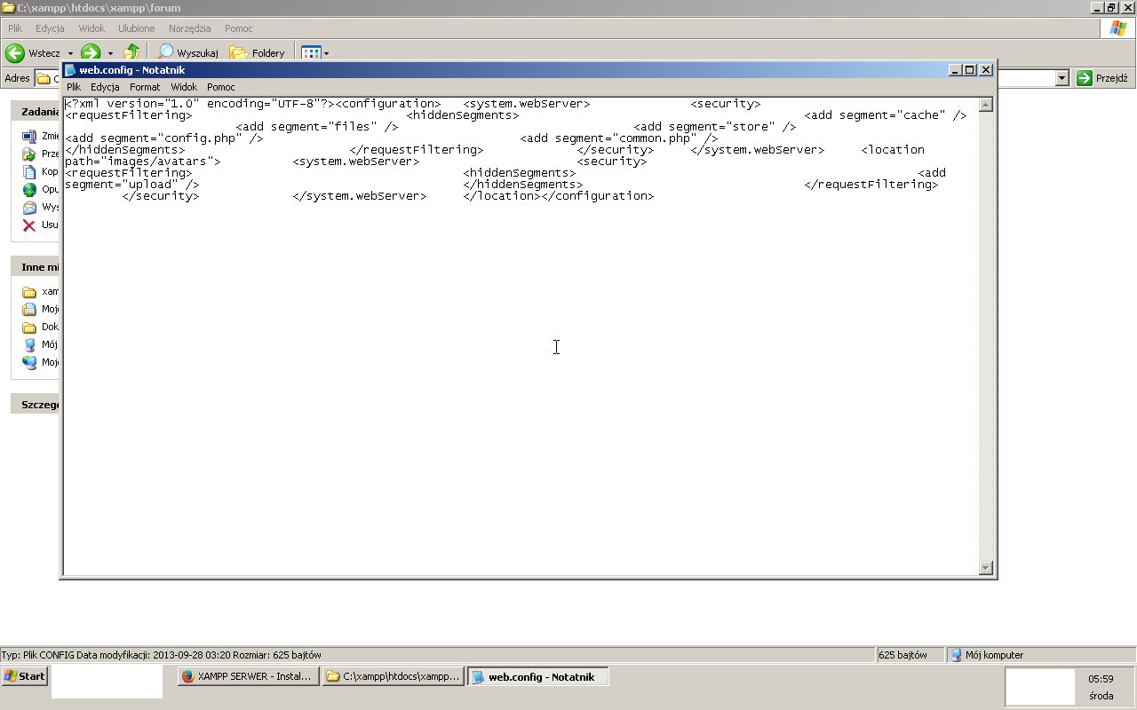Click the red X delete file icon (Usu)
Screen dimensions: 1137x710
coord(29,225)
